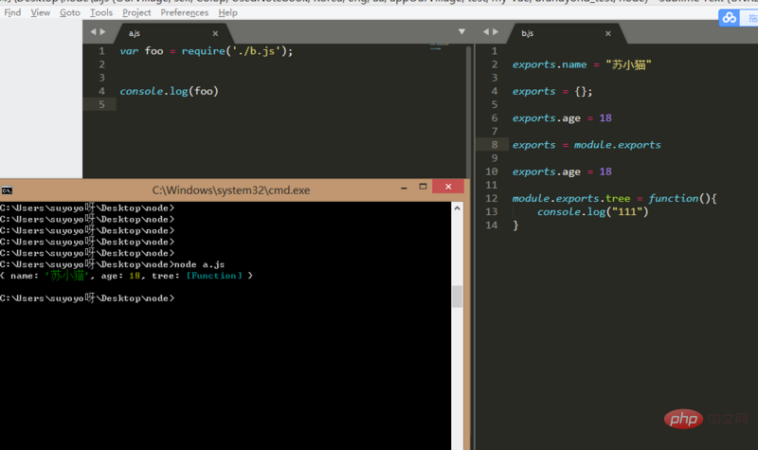Open the Goto menu
758x450 pixels.
click(x=70, y=13)
